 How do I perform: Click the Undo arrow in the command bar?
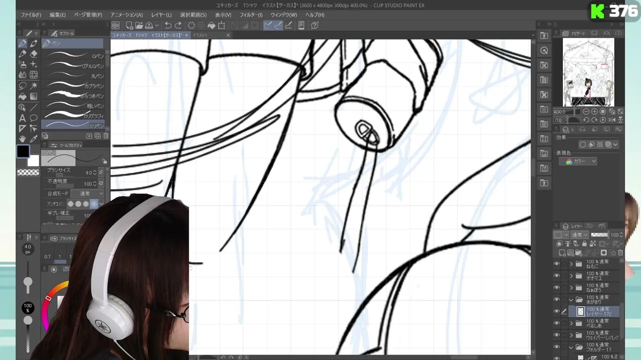[x=168, y=25]
